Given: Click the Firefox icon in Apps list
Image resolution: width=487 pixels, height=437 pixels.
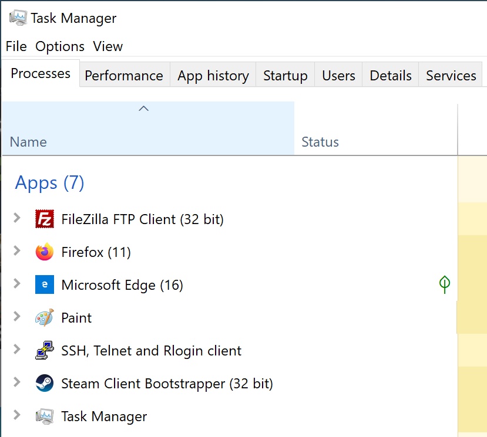Looking at the screenshot, I should 45,252.
